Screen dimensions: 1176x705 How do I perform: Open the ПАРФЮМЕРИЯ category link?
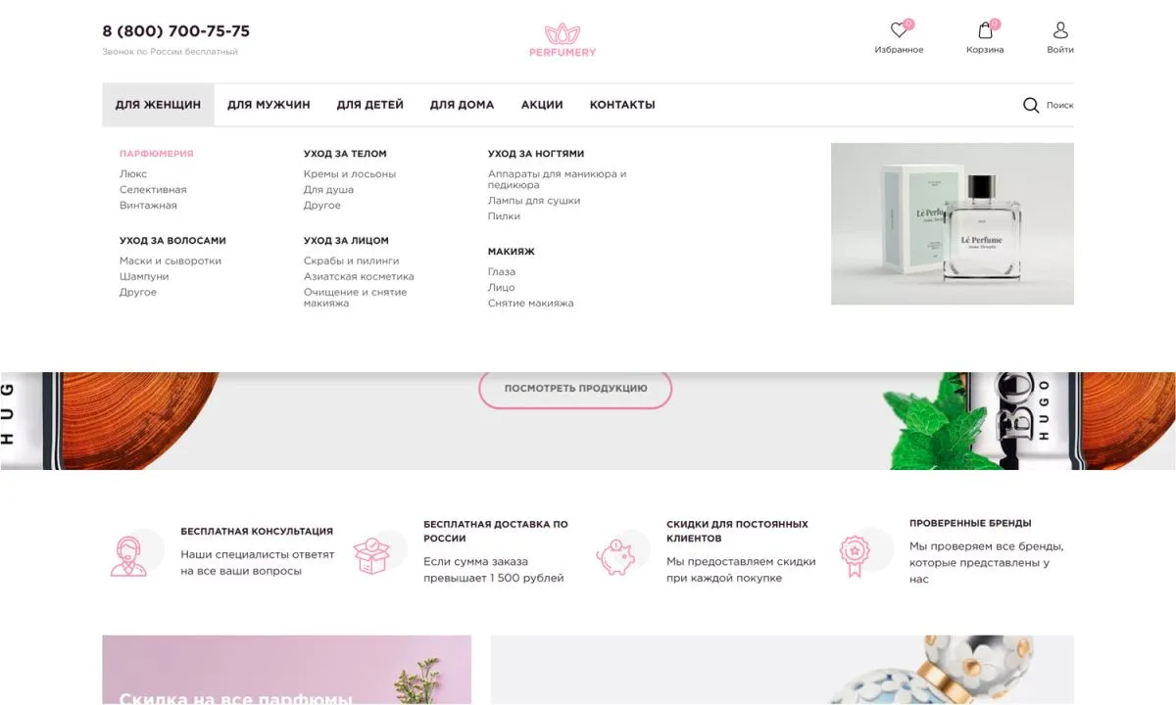[155, 153]
